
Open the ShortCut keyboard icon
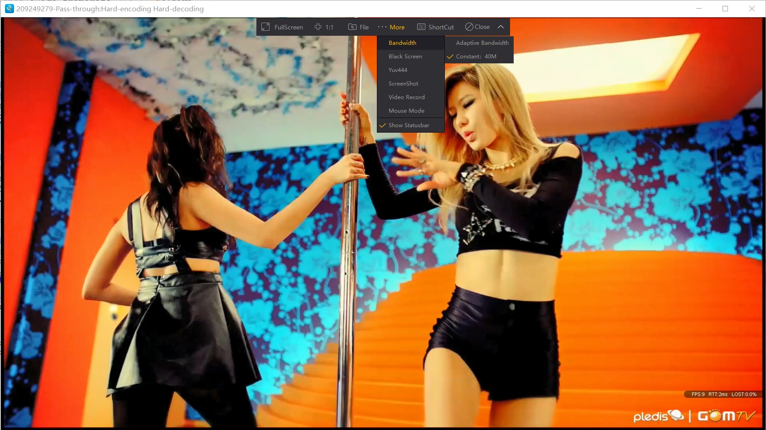(421, 27)
